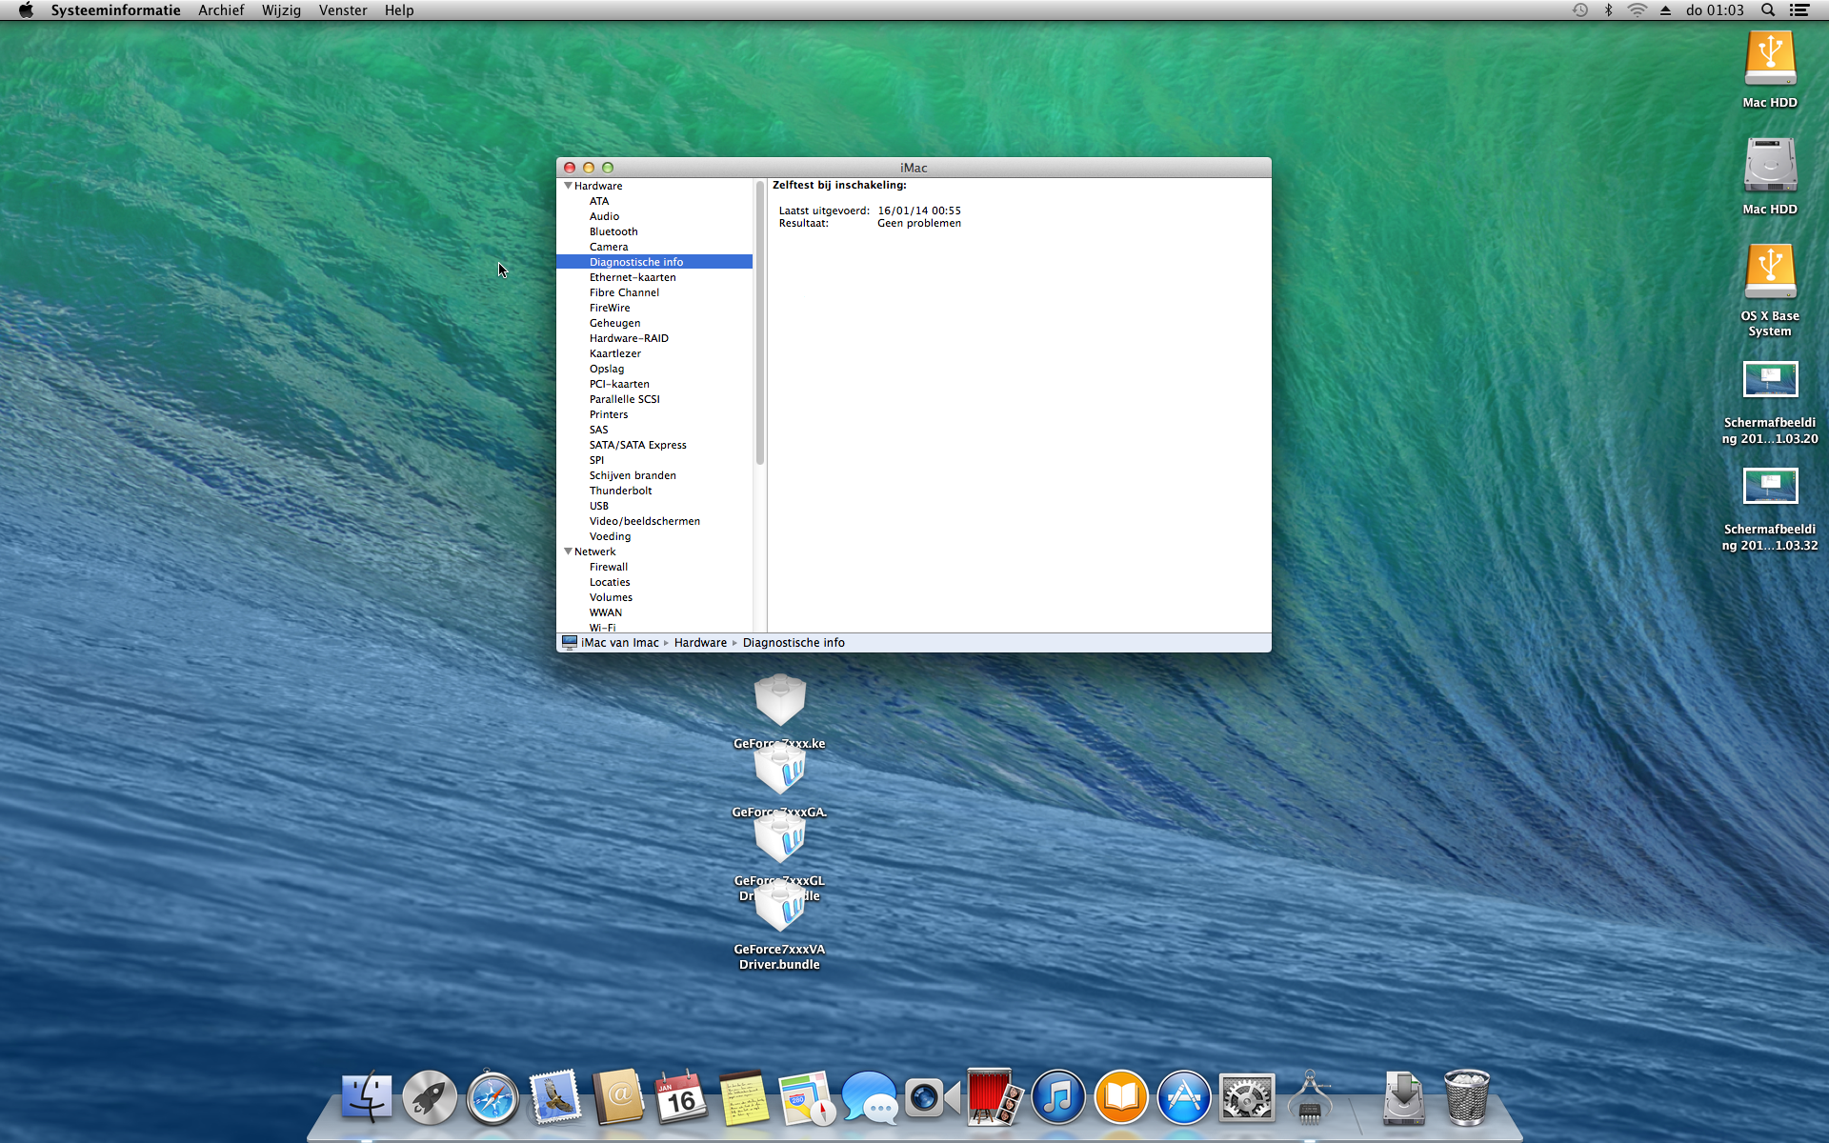This screenshot has height=1143, width=1829.
Task: Open Safari compass icon in dock
Action: coord(492,1097)
